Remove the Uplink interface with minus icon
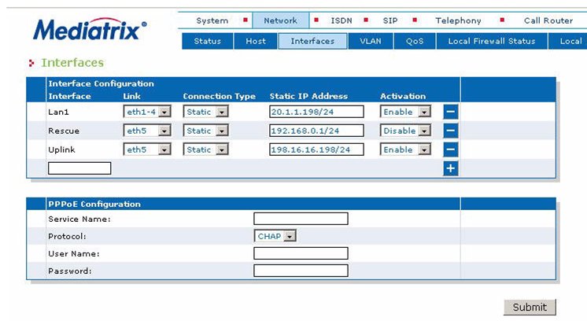 [x=450, y=149]
